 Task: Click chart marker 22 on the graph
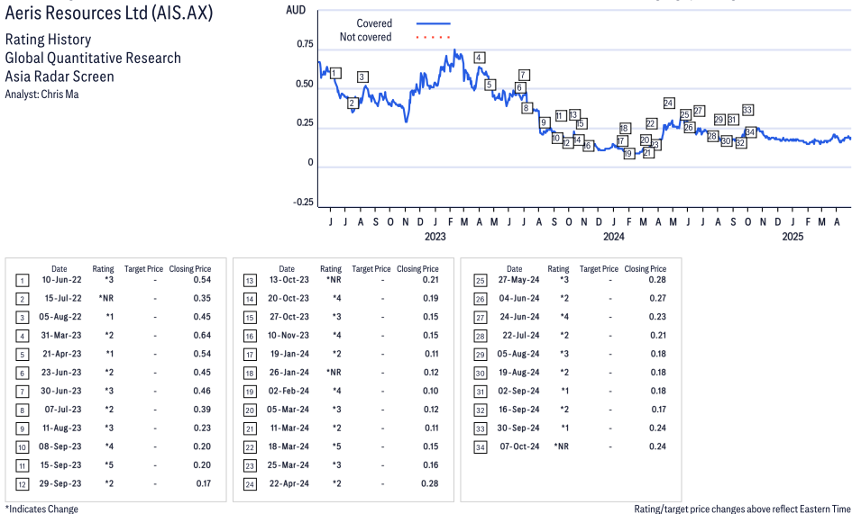click(x=651, y=123)
